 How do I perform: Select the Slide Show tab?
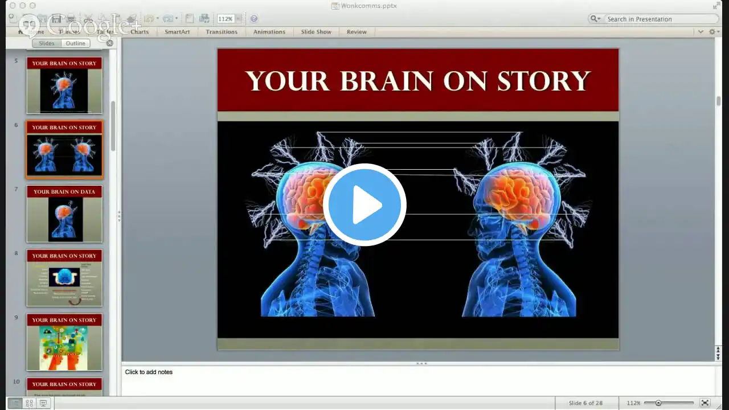tap(316, 32)
